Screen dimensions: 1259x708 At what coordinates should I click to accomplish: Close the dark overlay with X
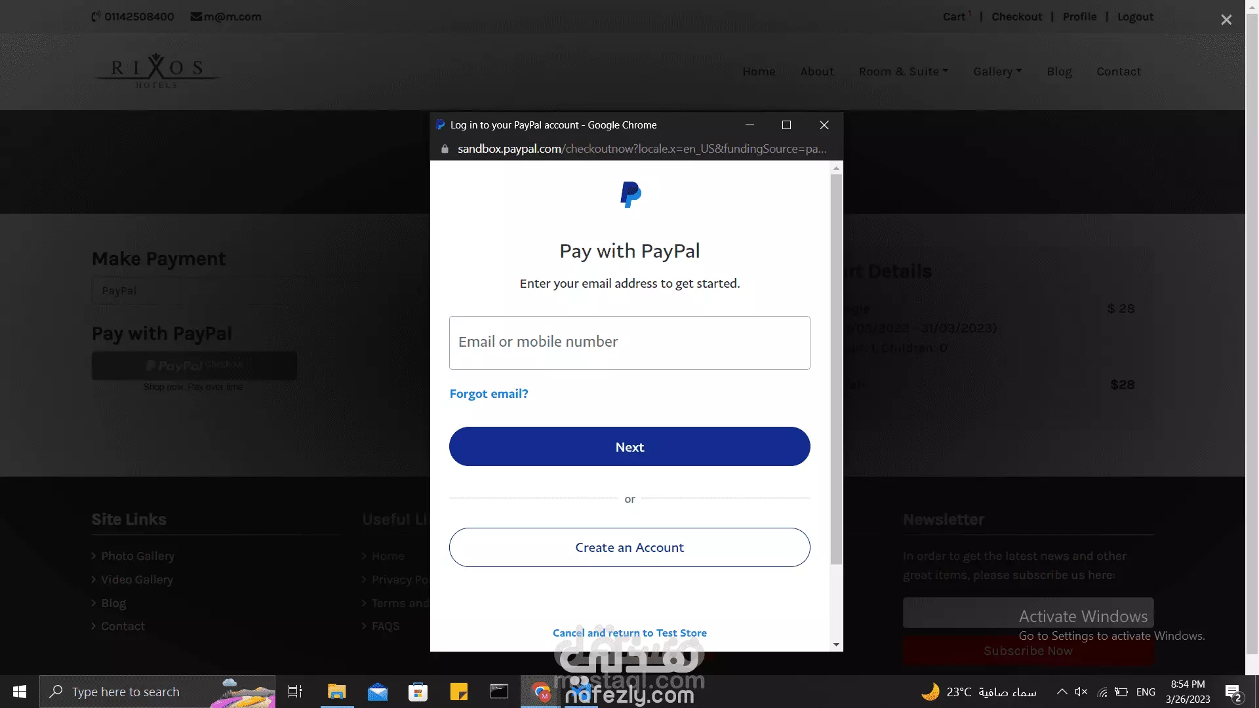1226,20
